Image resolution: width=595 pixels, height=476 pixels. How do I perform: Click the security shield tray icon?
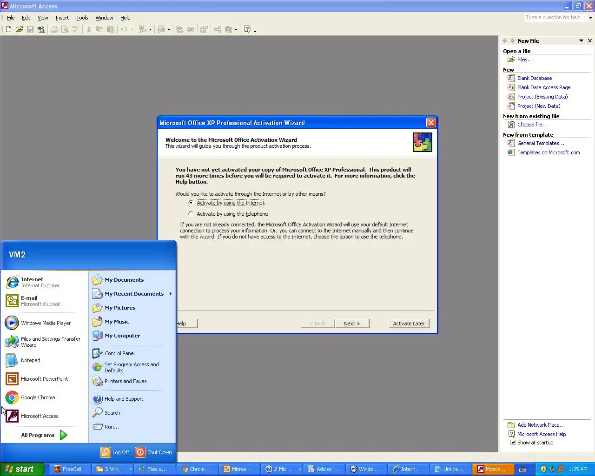click(543, 469)
